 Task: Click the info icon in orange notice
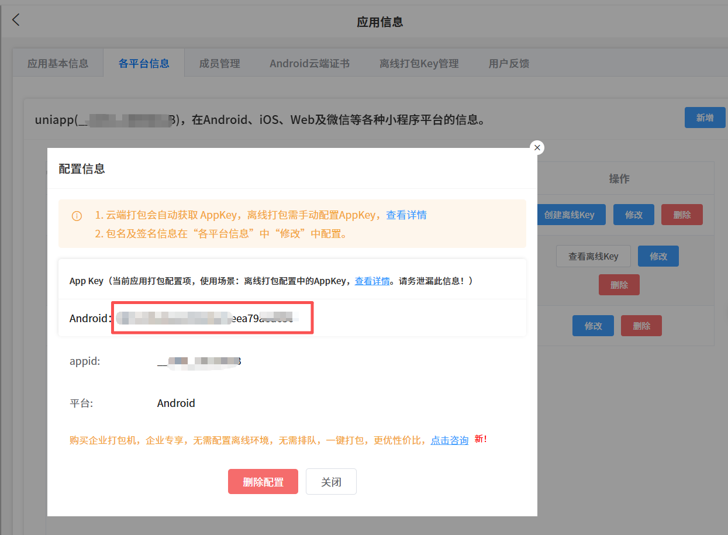pos(77,216)
